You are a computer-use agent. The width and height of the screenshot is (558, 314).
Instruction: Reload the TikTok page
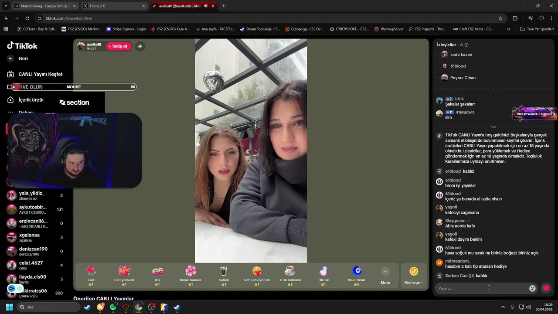tap(27, 18)
